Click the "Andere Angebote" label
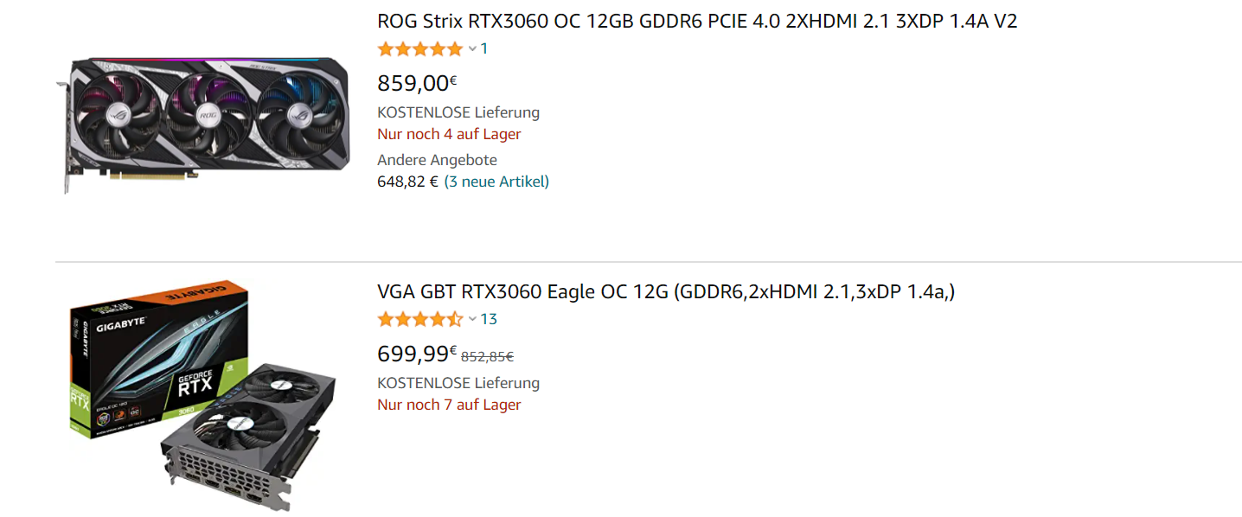Image resolution: width=1242 pixels, height=517 pixels. 437,160
